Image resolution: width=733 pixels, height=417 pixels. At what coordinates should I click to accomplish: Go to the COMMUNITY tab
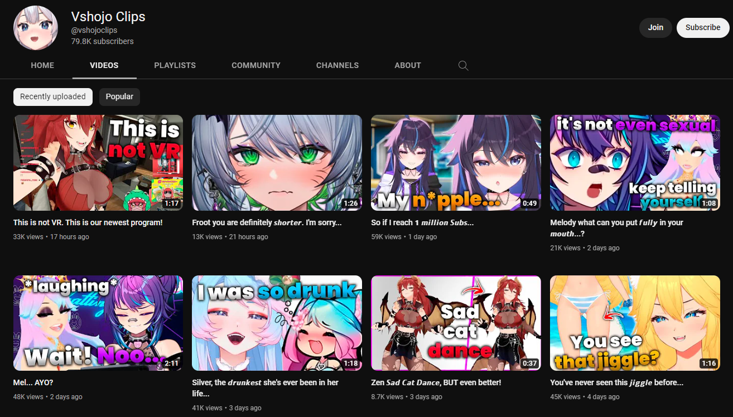pyautogui.click(x=256, y=65)
